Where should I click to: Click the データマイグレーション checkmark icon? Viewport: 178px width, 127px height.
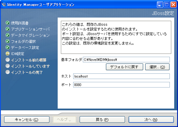[8, 35]
